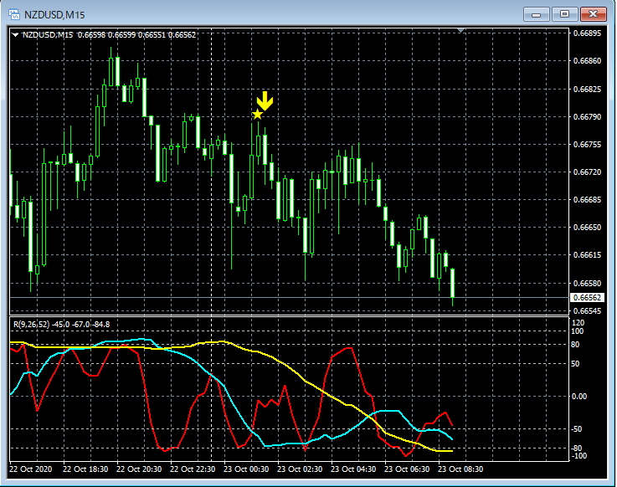Click the indicator -50 level label

pyautogui.click(x=577, y=428)
